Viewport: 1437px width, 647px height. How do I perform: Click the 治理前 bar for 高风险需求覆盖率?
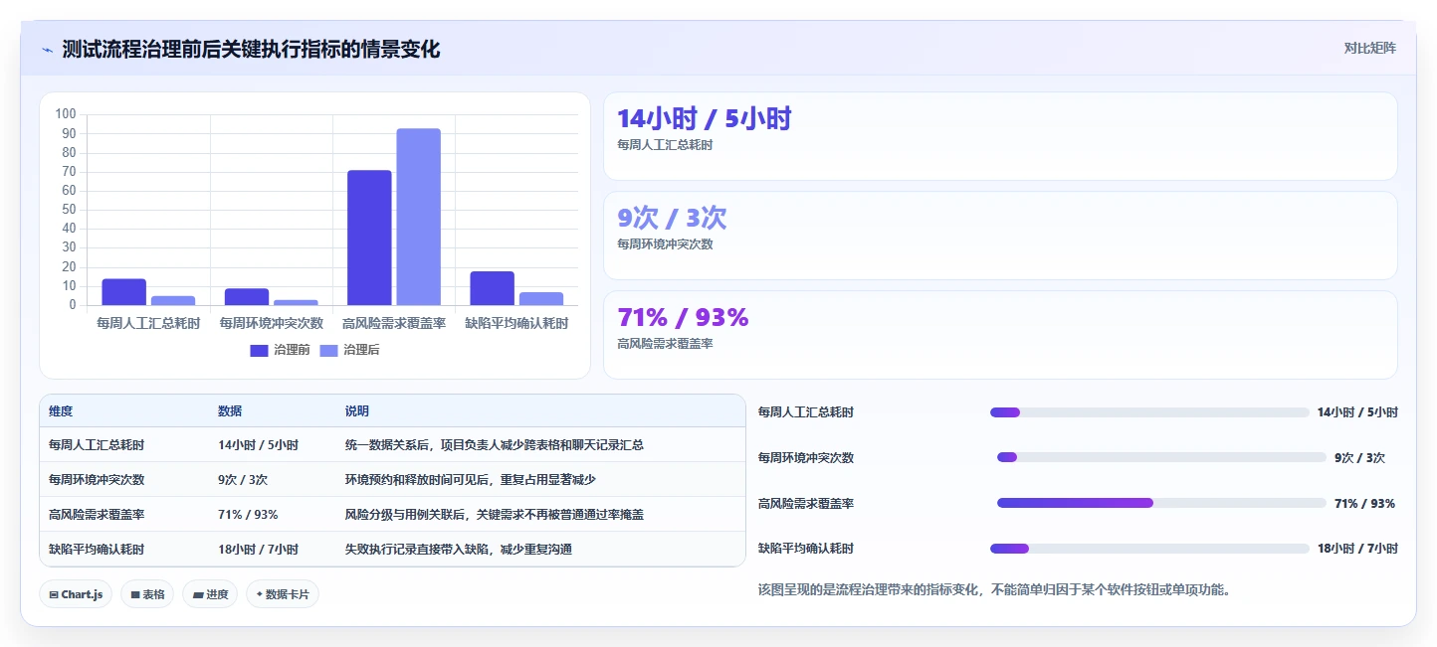pyautogui.click(x=369, y=238)
